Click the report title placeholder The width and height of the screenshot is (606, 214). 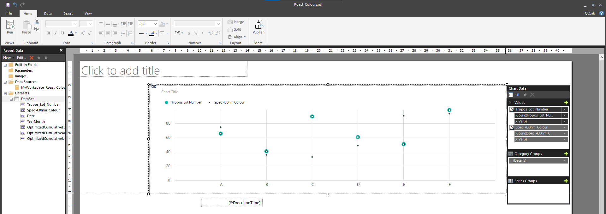[x=164, y=69]
